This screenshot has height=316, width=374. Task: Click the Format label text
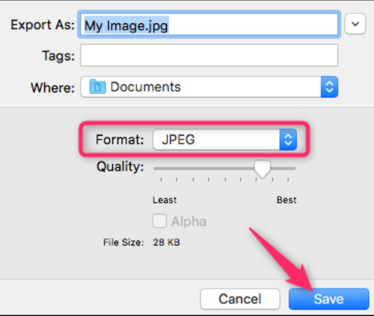click(120, 139)
